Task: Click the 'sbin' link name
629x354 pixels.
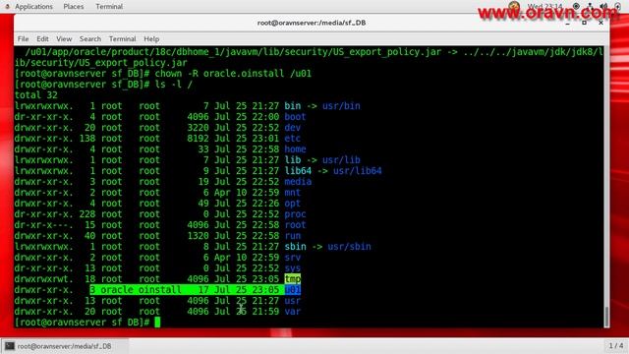Action: click(x=295, y=247)
